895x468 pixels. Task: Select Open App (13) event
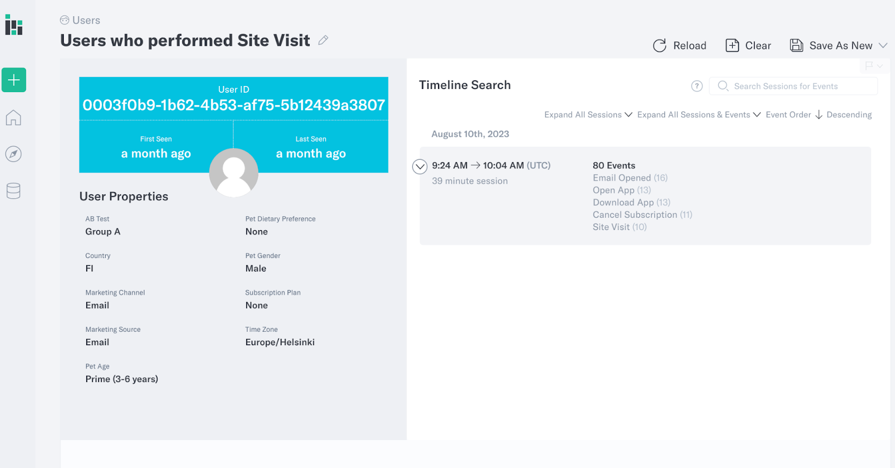622,190
